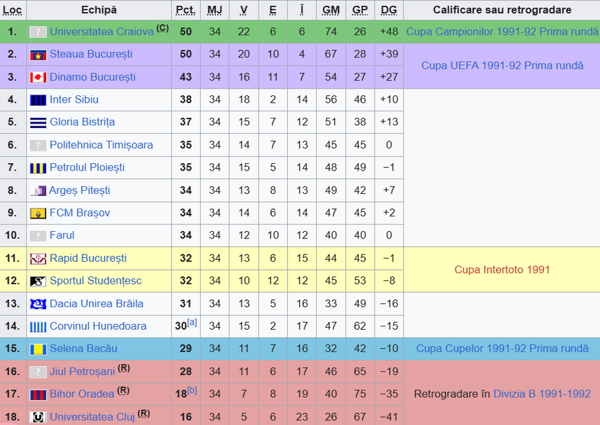This screenshot has width=600, height=425.
Task: Click footnote [a] next to Corvinul's points
Action: 192,323
